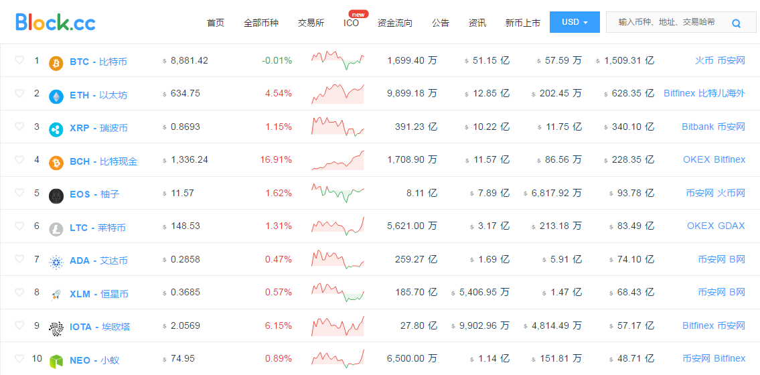Open the USD currency dropdown
This screenshot has height=375, width=760.
point(574,22)
